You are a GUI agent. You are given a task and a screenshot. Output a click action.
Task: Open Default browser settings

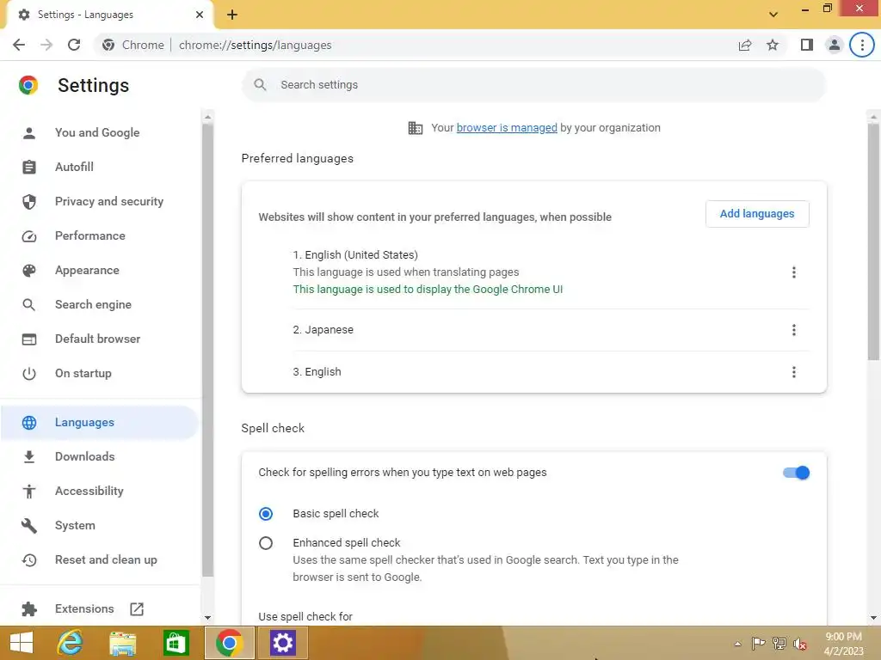tap(98, 339)
